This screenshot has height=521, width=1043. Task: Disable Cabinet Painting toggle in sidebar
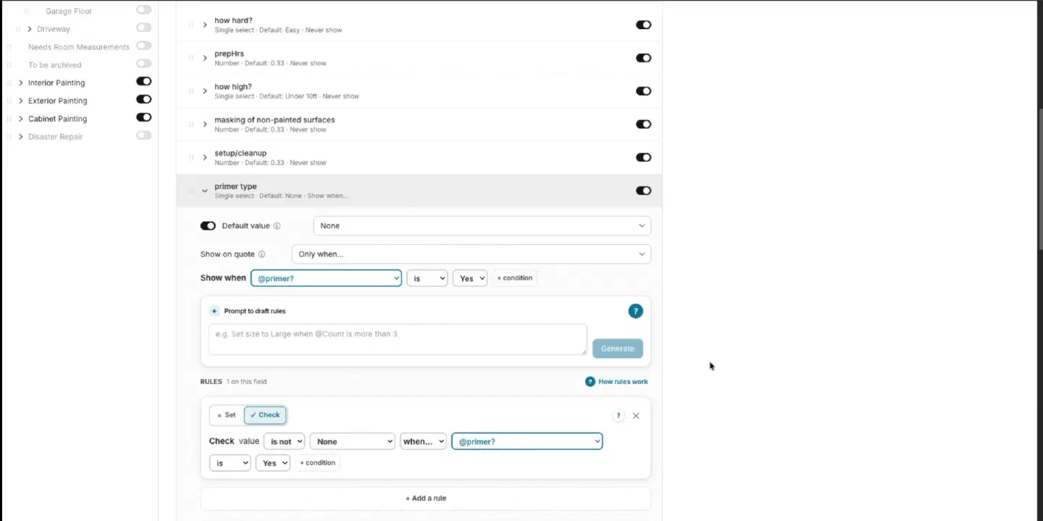[143, 117]
